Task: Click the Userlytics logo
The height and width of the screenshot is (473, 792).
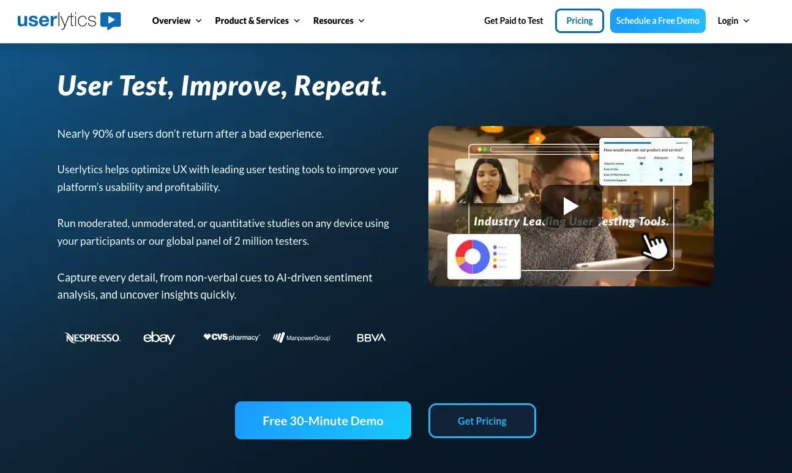Action: (69, 20)
